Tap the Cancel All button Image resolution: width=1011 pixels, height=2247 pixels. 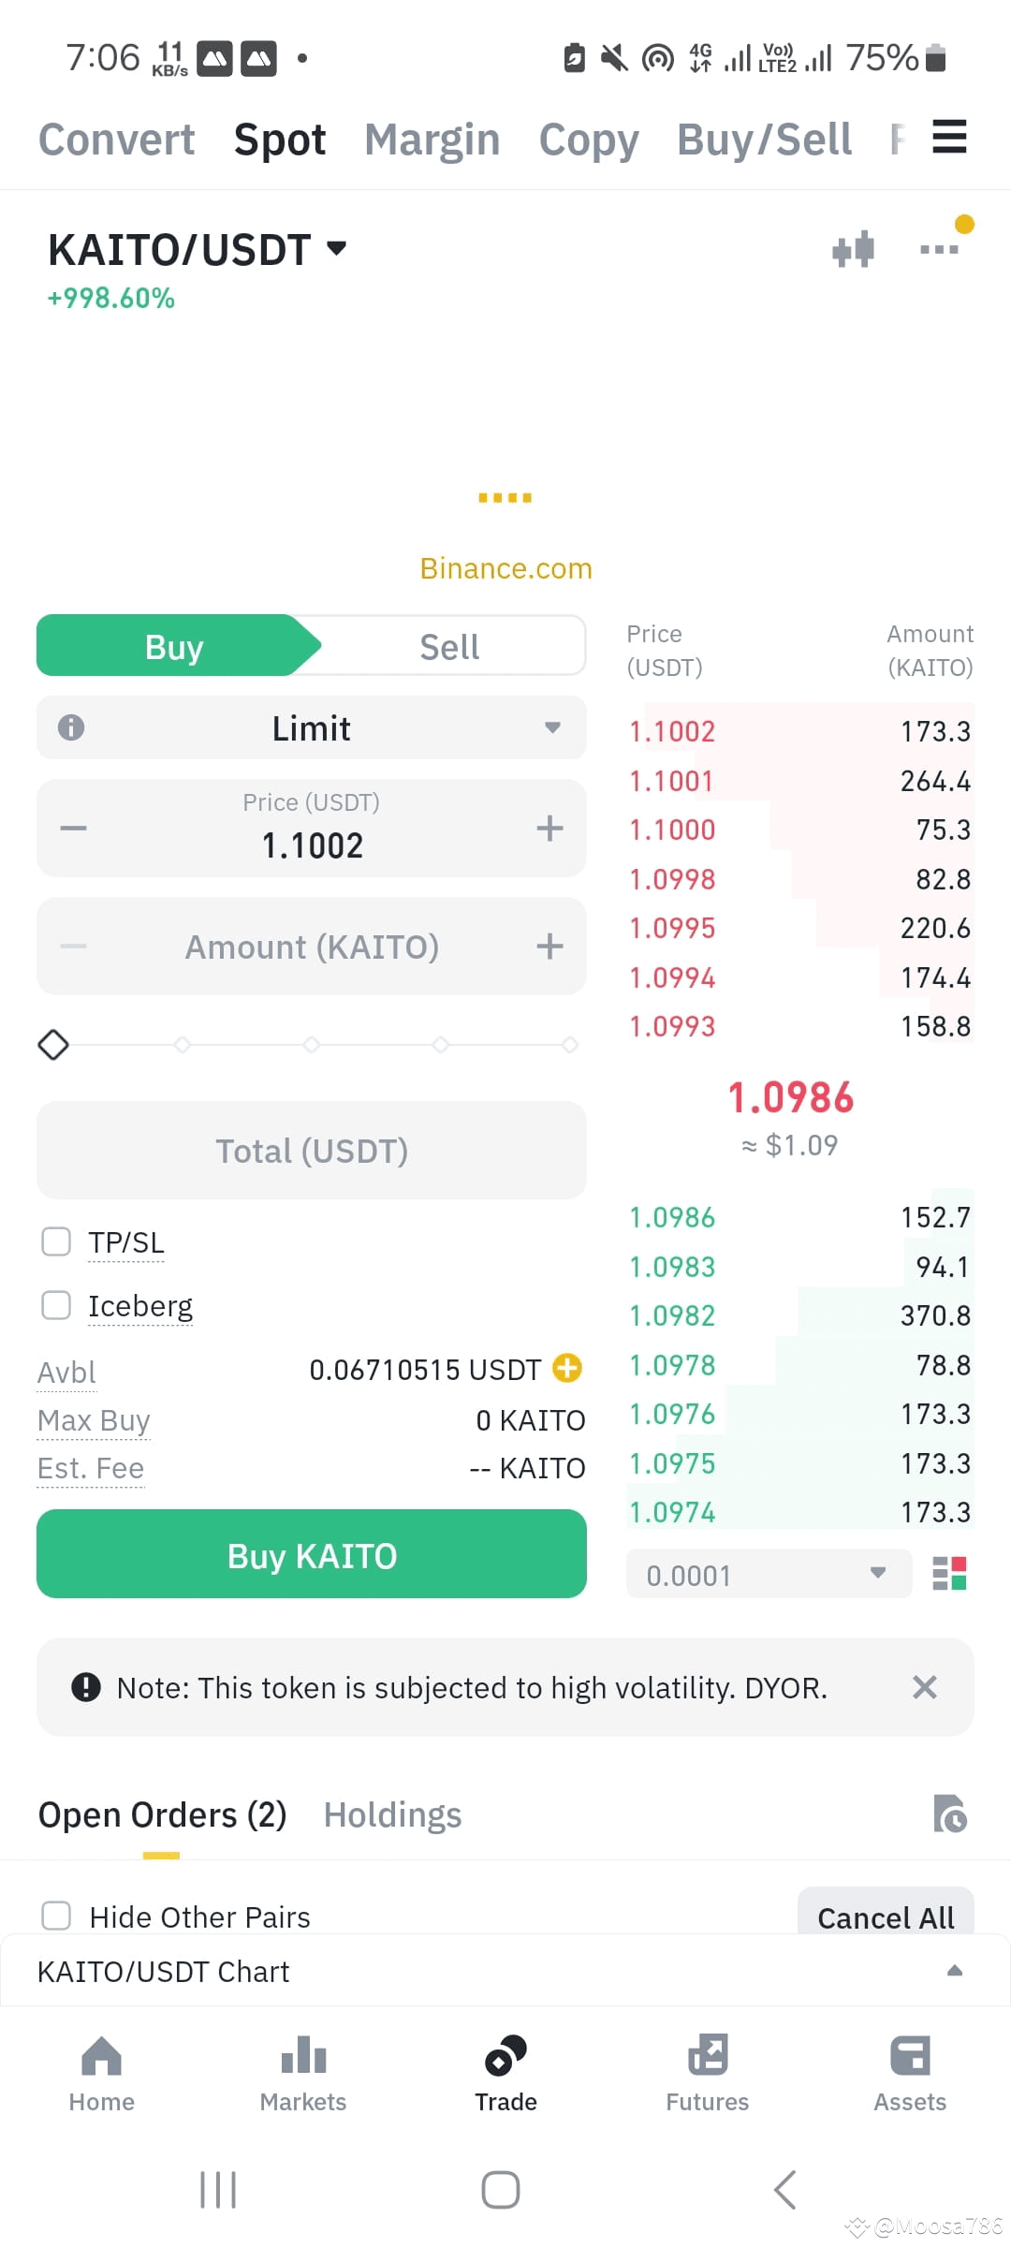click(886, 1915)
